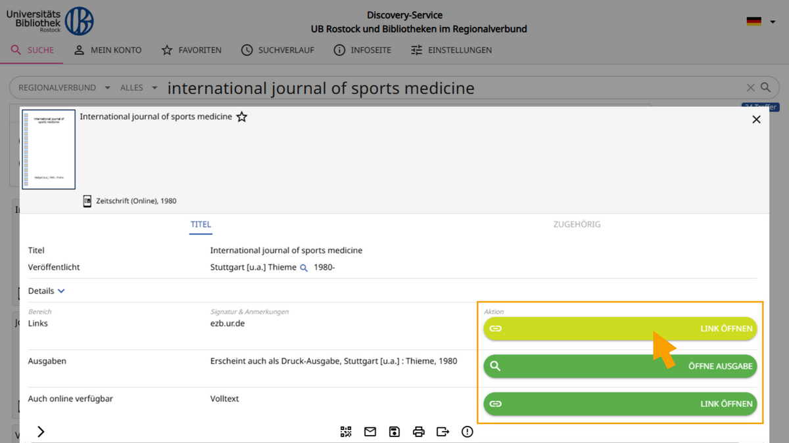The height and width of the screenshot is (443, 789).
Task: Switch to the Zugehörig tab
Action: [577, 224]
